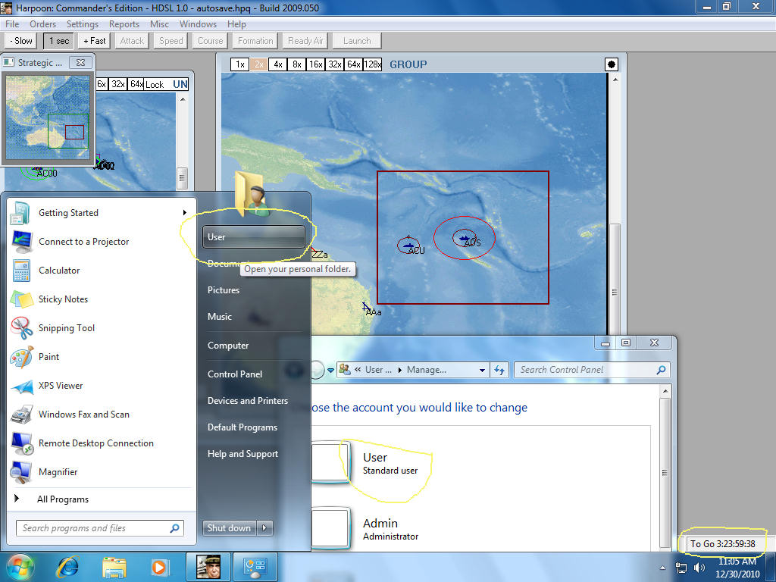Click the Windows Start orb
Image resolution: width=776 pixels, height=582 pixels.
pos(20,567)
